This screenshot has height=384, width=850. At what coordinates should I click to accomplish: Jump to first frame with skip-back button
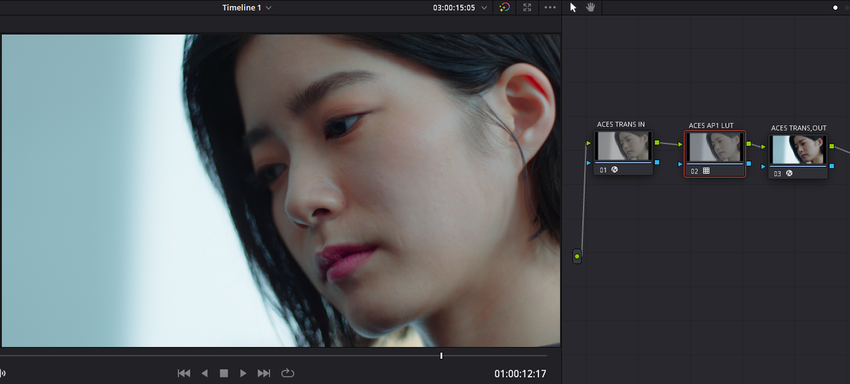[x=184, y=373]
